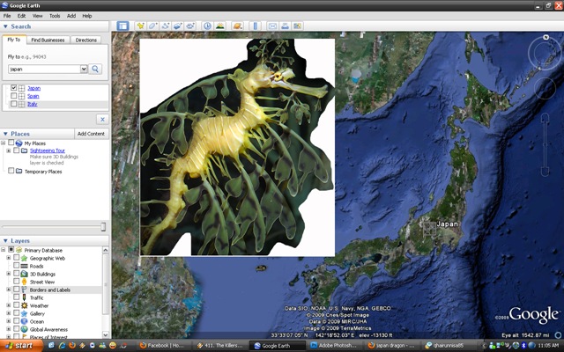
Task: Click the north N compass marker
Action: (545, 37)
